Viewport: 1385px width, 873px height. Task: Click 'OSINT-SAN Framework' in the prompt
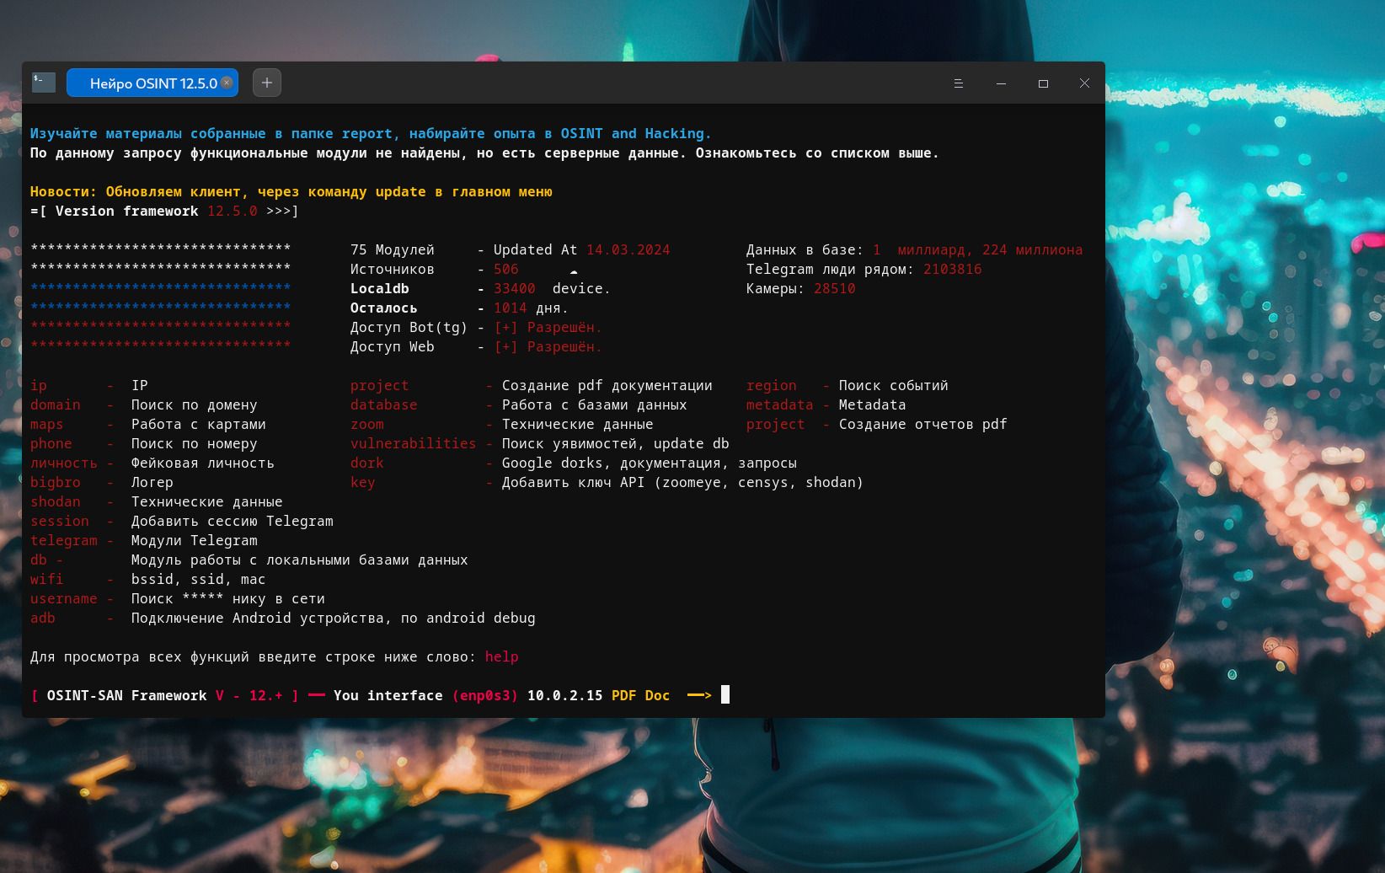(127, 695)
